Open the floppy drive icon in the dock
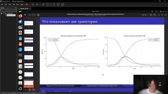This screenshot has width=168, height=94. (x=20, y=83)
